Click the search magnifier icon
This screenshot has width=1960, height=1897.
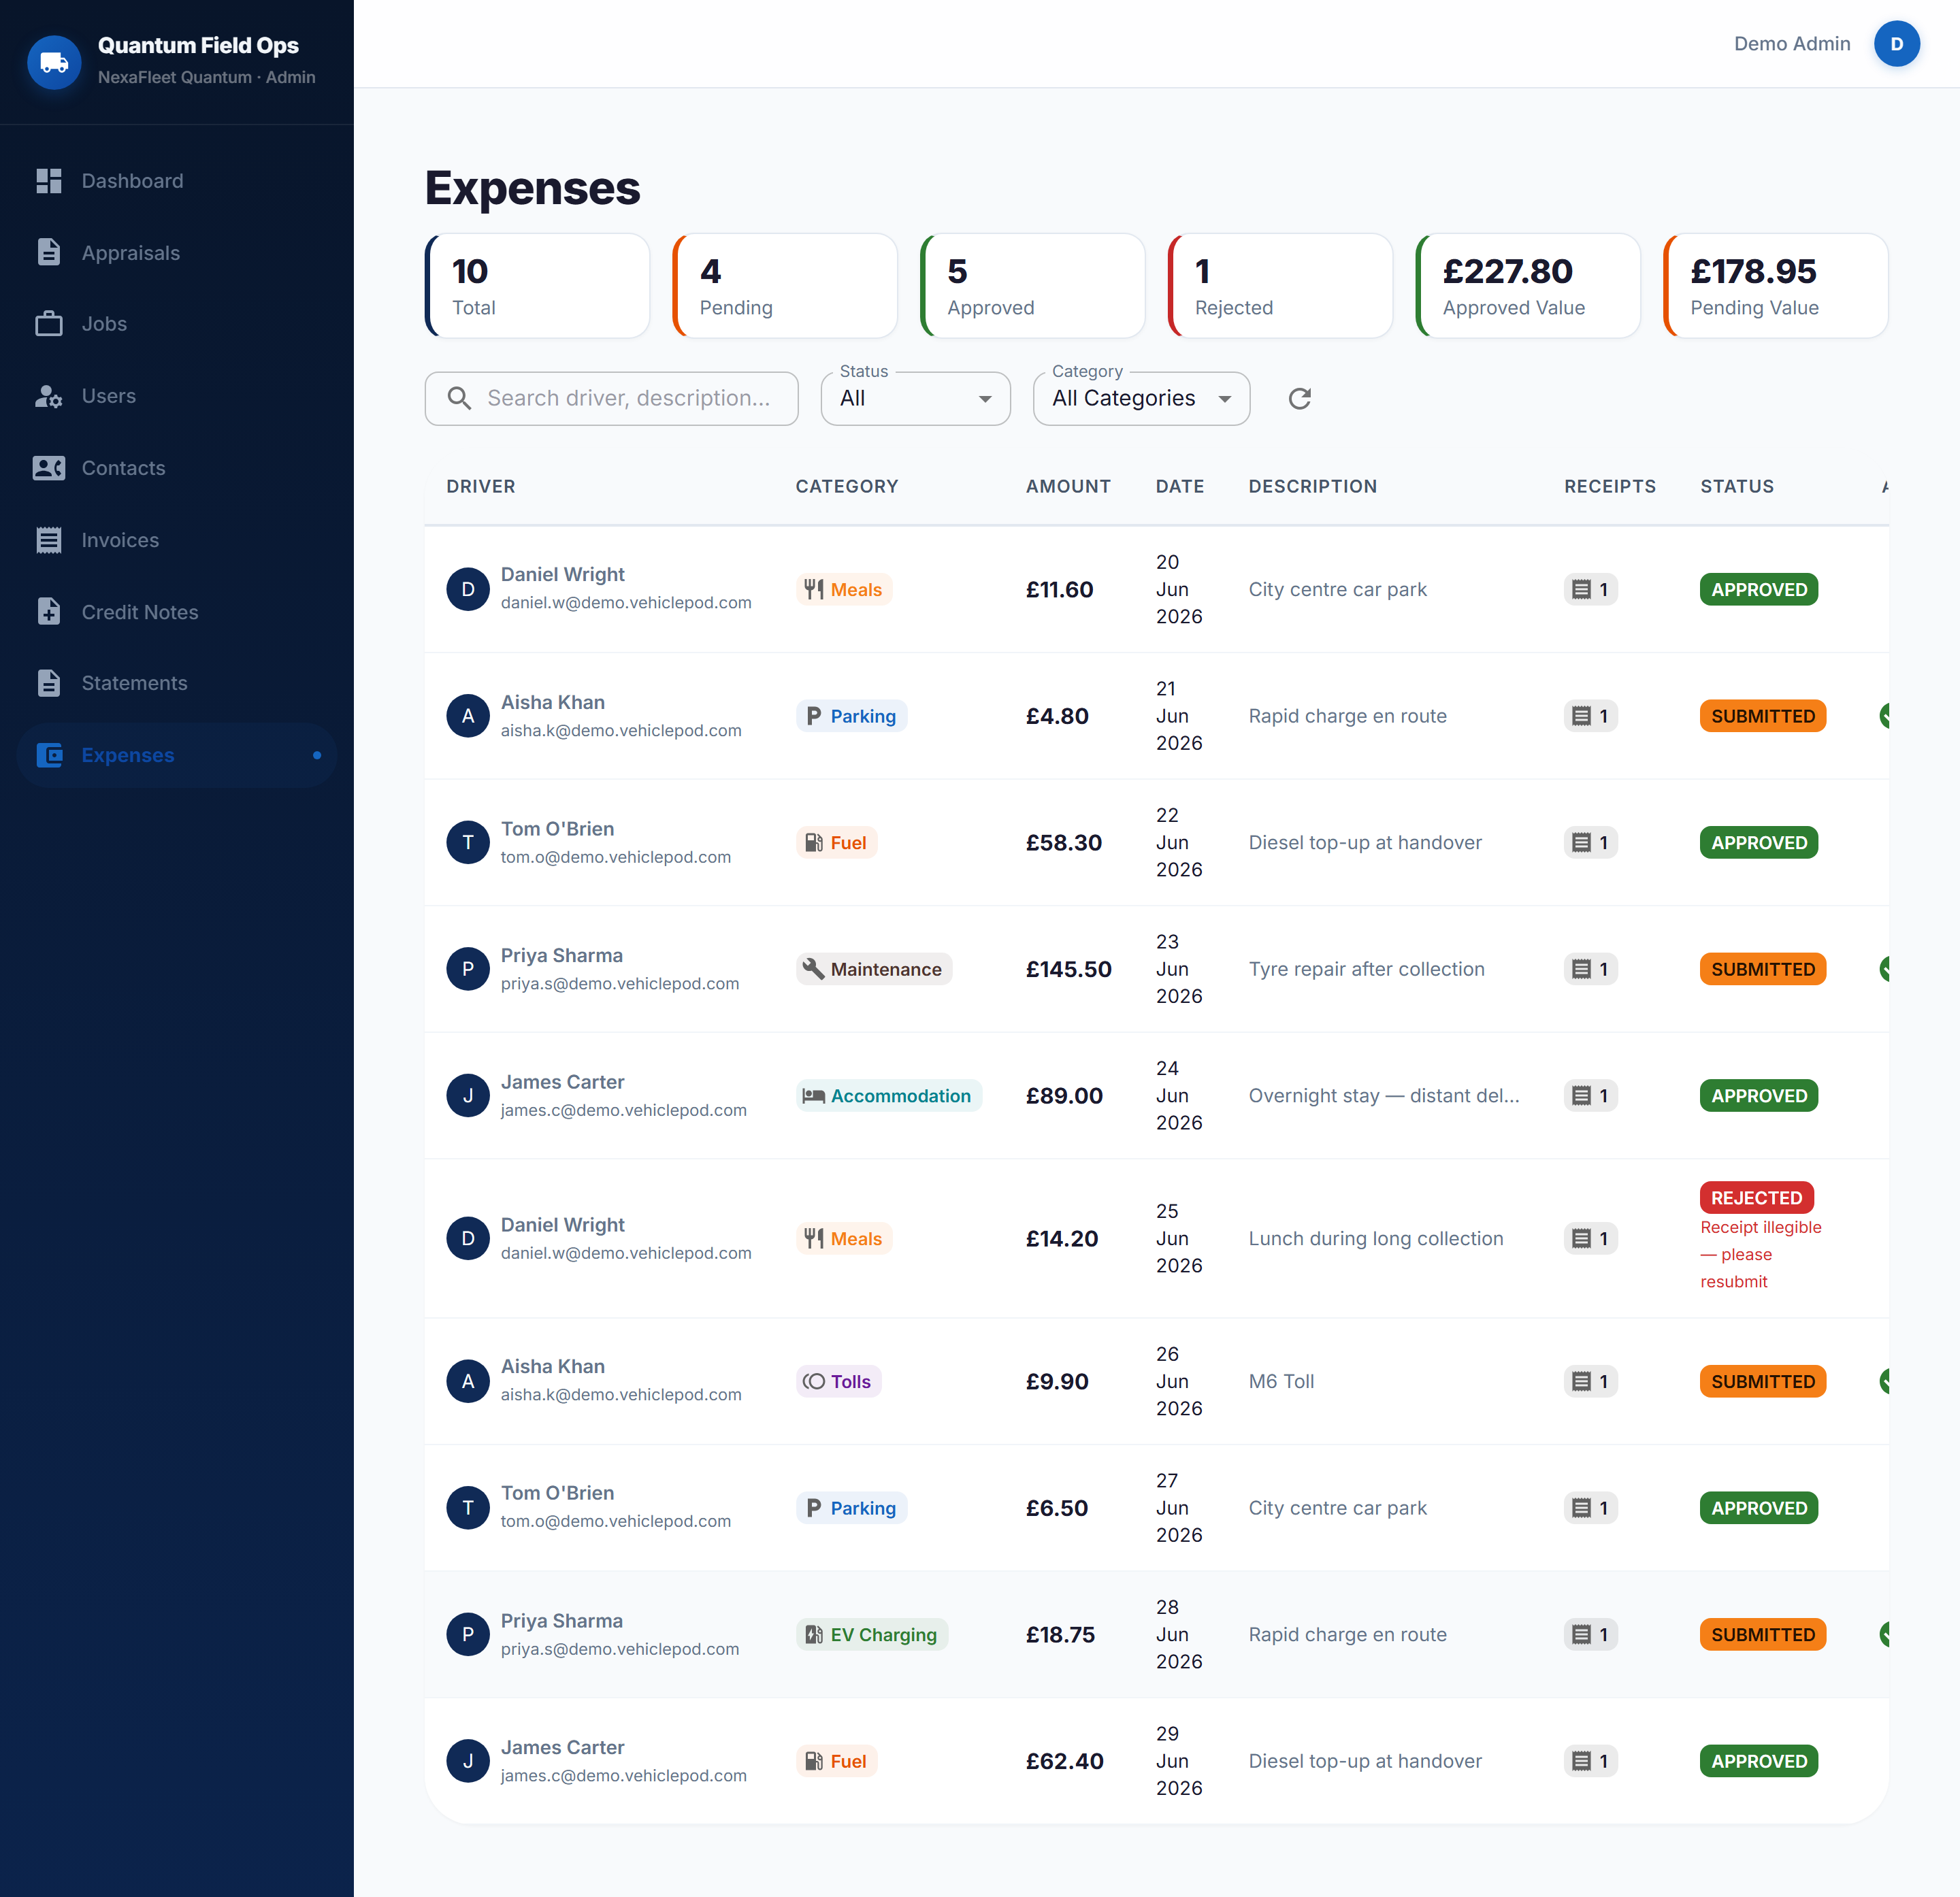(459, 398)
